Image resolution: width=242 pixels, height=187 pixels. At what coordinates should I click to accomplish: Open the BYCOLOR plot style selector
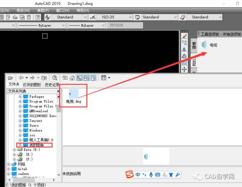click(125, 25)
